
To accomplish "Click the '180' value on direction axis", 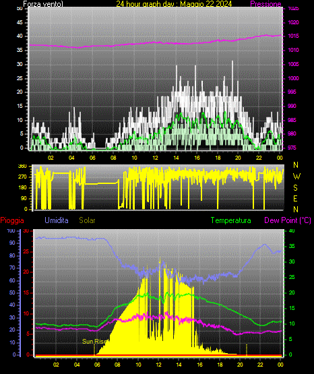I will coord(22,188).
